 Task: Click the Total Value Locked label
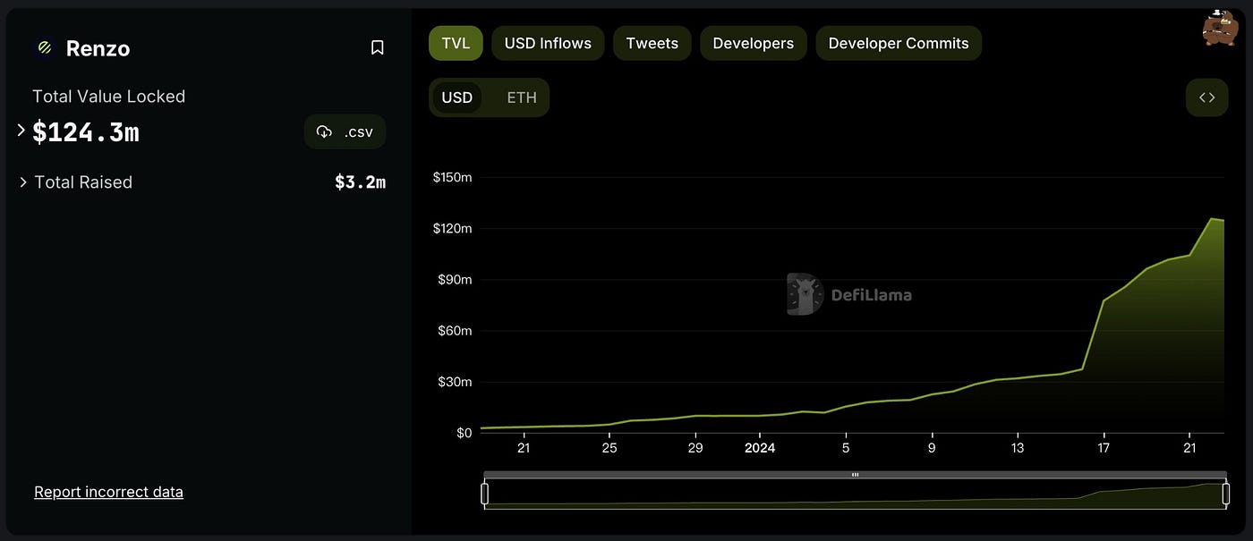[x=108, y=97]
